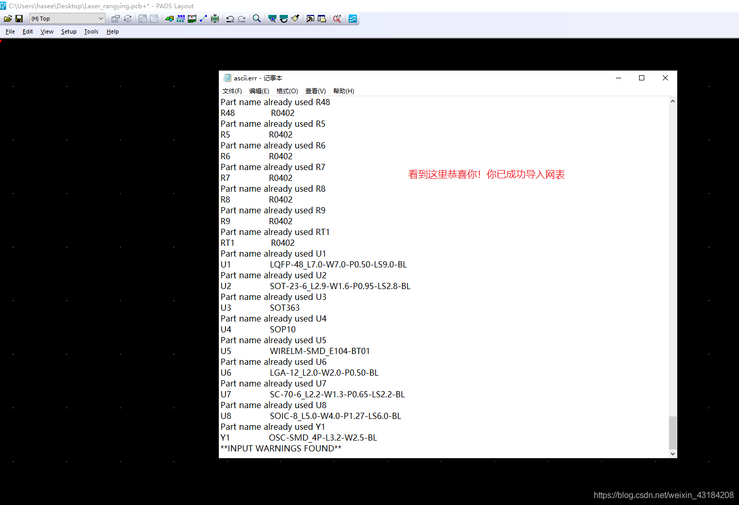Click text 'SOIC-8_L5.0-W4.0-P1.27-LS6.0-BL'

click(335, 416)
